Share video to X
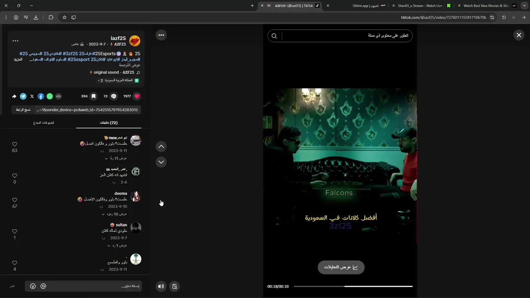 tap(32, 96)
